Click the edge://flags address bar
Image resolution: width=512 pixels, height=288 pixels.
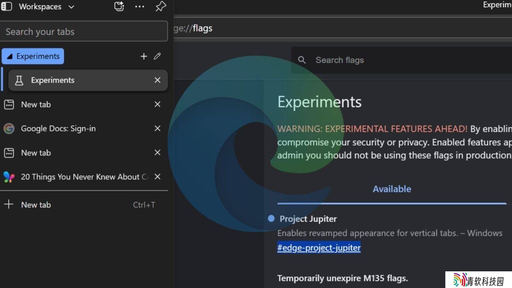[x=343, y=28]
